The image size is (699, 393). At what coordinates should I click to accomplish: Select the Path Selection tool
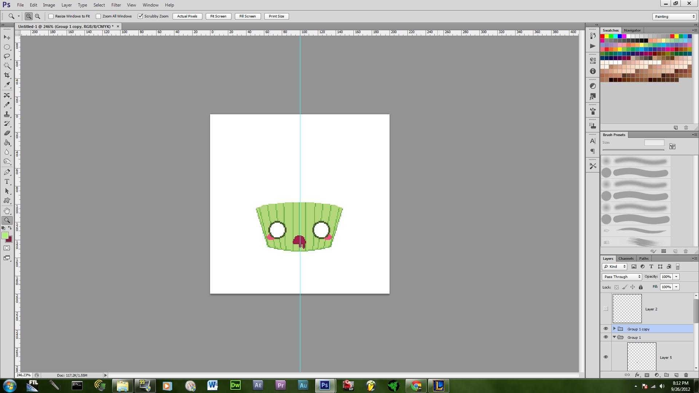(x=7, y=191)
